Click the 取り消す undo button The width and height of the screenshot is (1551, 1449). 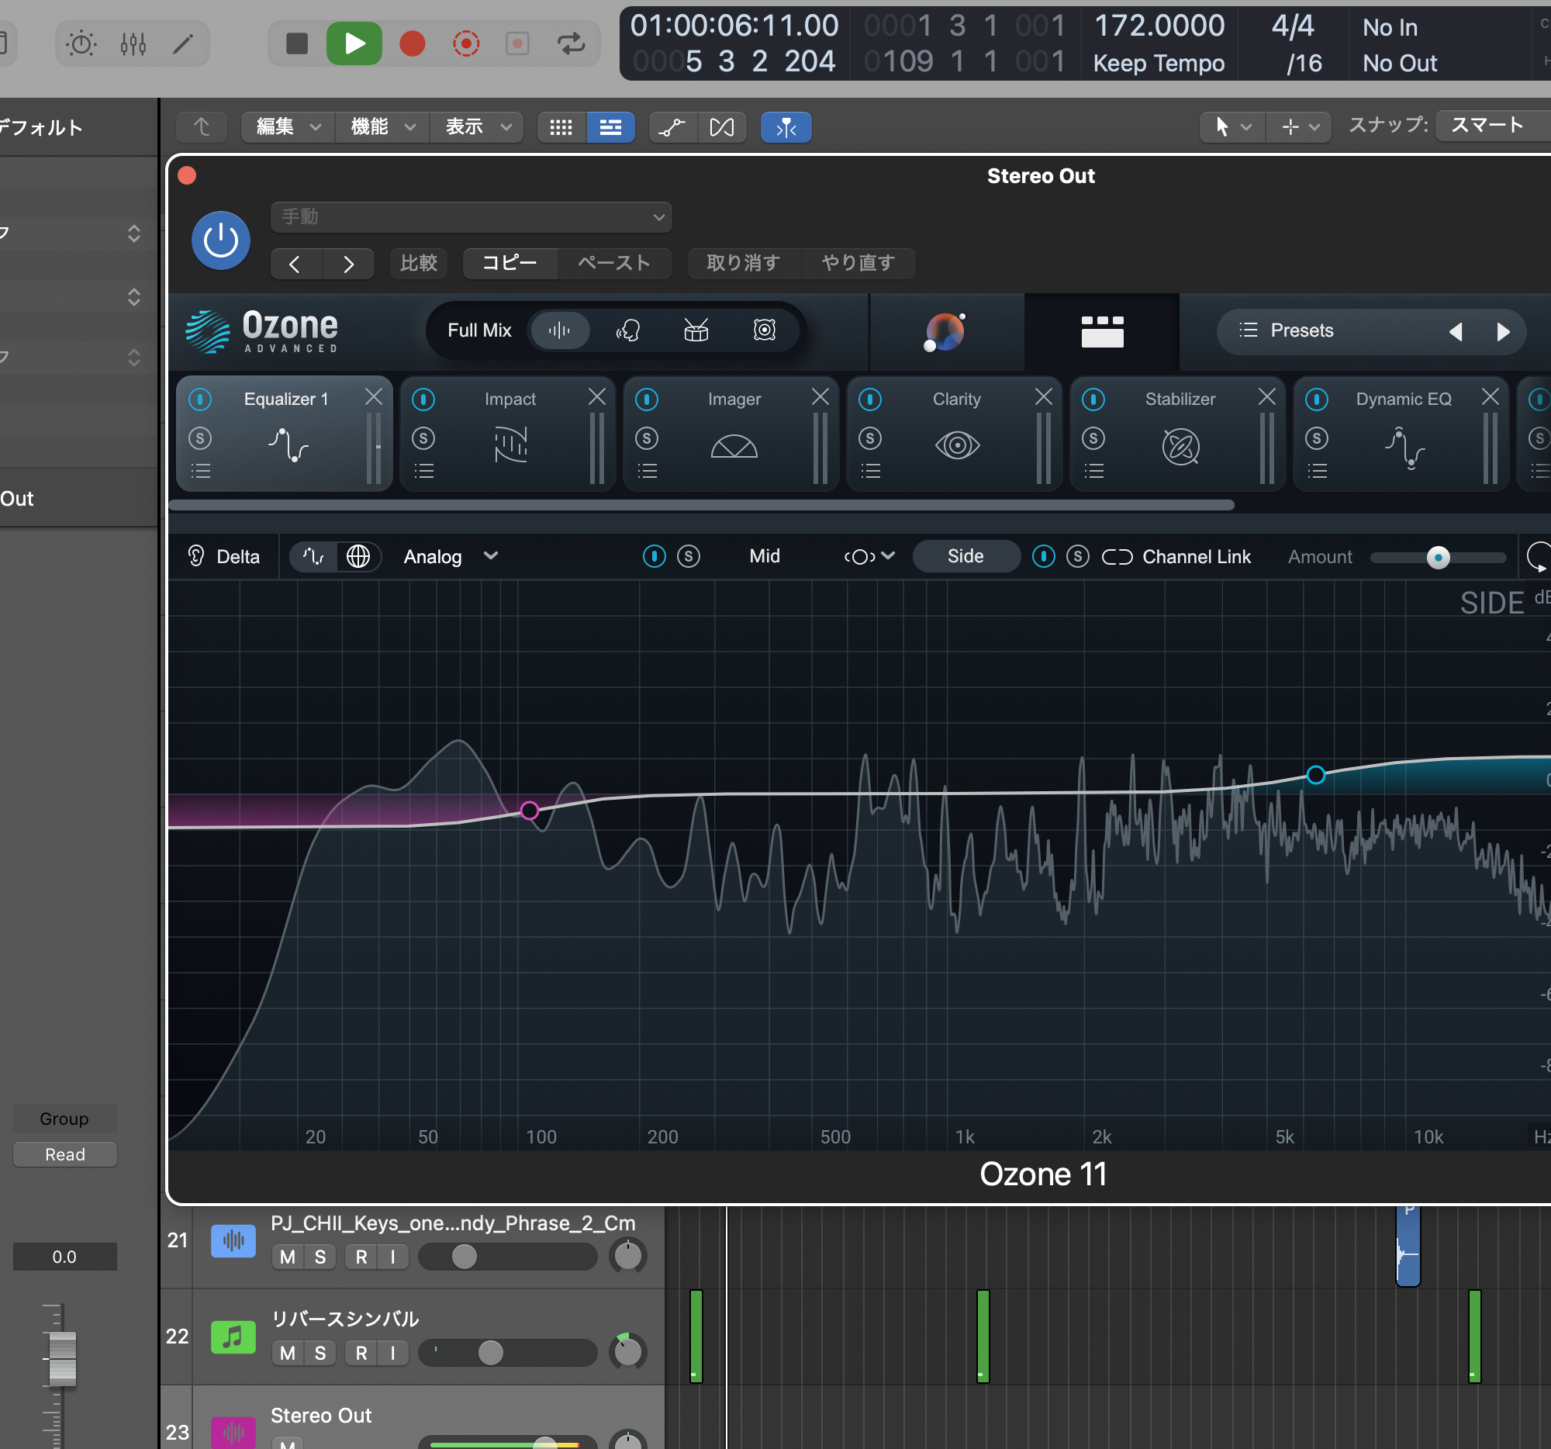pyautogui.click(x=744, y=263)
